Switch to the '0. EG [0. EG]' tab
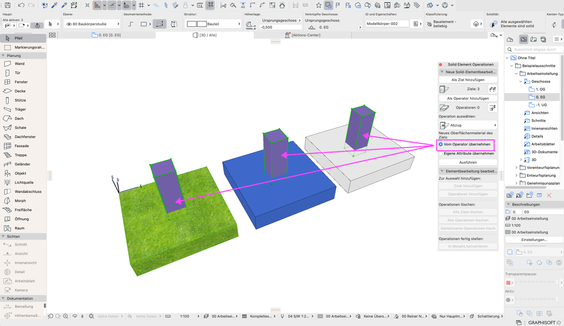 (x=107, y=35)
